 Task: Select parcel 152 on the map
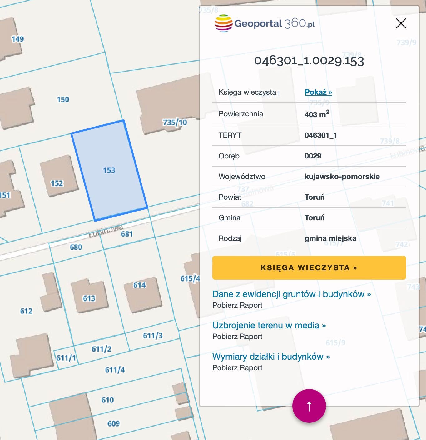click(x=57, y=183)
